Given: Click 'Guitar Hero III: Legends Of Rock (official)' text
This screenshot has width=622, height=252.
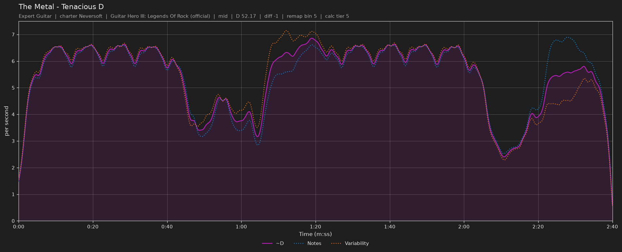Looking at the screenshot, I should click(160, 16).
